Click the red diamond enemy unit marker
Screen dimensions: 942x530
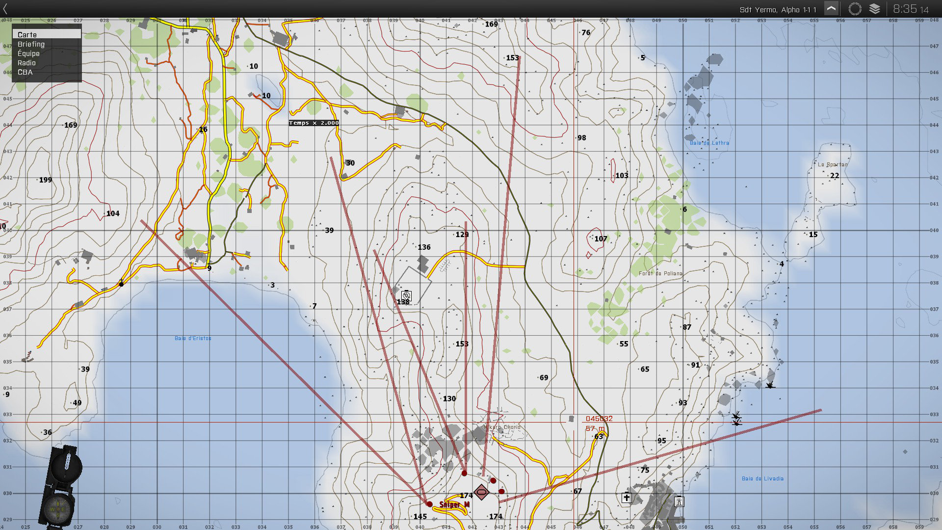[x=481, y=492]
